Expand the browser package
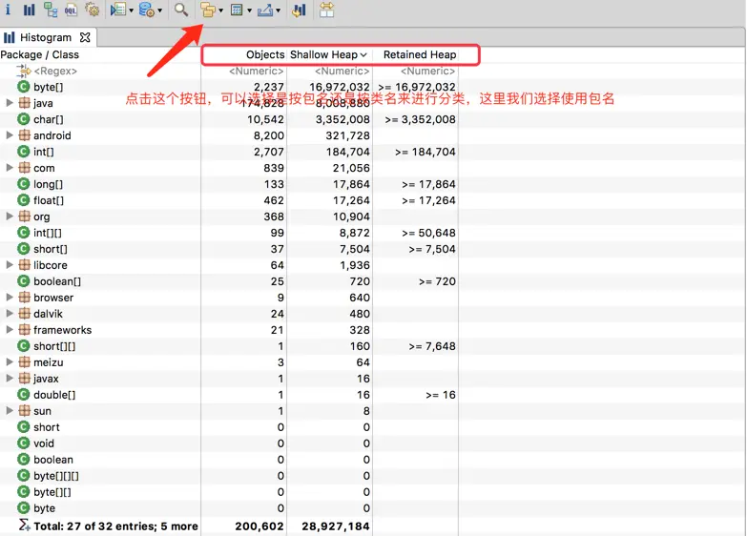Viewport: 747px width, 536px height. (9, 298)
